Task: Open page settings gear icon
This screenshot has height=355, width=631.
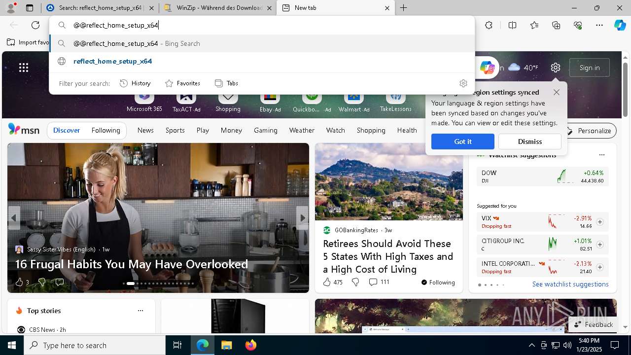Action: pyautogui.click(x=556, y=68)
